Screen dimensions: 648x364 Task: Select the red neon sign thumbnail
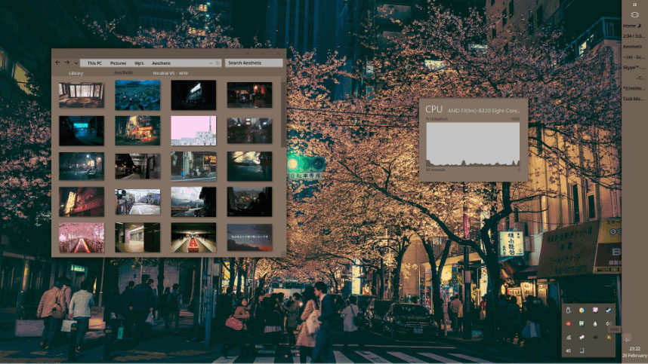pos(82,202)
